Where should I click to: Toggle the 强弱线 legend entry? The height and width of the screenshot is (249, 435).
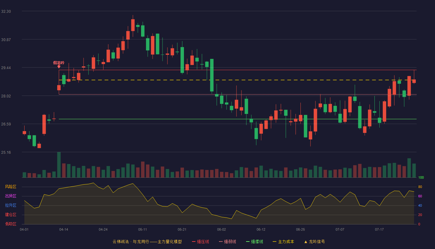(227, 242)
